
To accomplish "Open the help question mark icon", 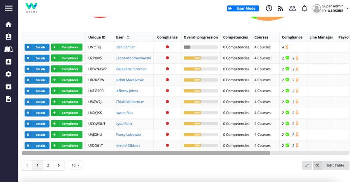I will point(269,8).
